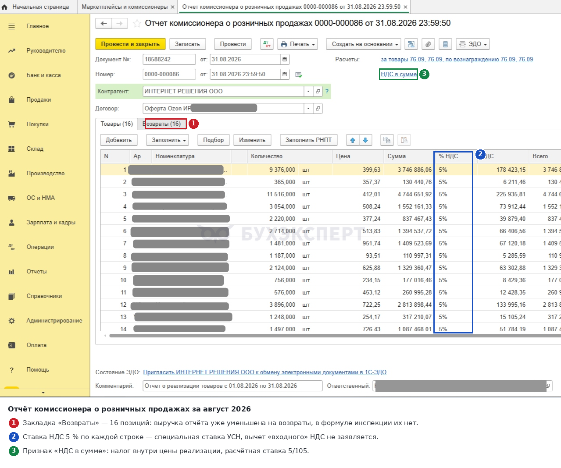Open calendar picker for document date 31.08.2026
561x468 pixels.
285,59
